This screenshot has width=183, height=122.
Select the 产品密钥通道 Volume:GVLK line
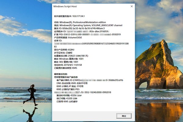point(68,38)
